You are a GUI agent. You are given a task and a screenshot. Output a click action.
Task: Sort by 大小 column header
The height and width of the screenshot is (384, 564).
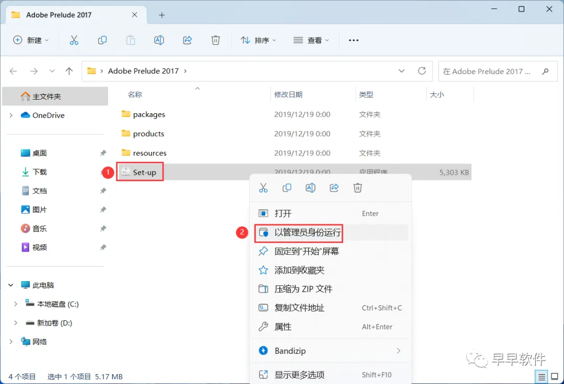point(437,94)
